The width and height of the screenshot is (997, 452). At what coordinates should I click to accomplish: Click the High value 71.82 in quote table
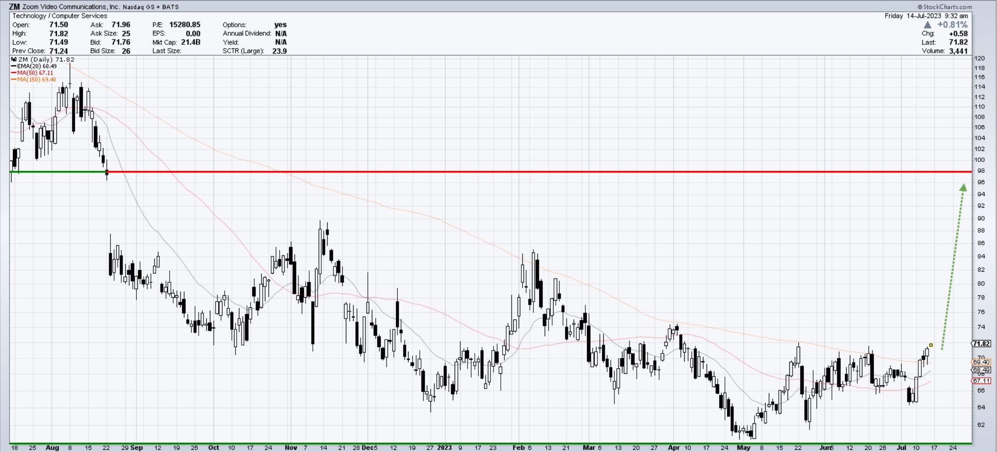click(x=59, y=34)
